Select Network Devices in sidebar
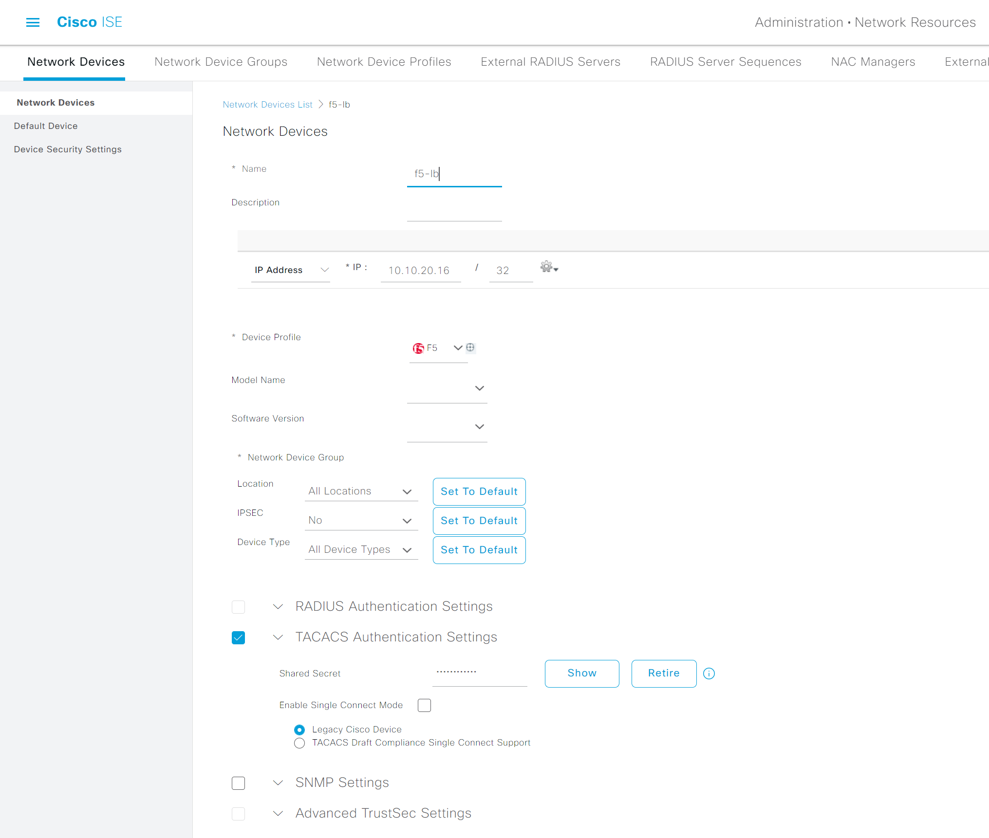Screen dimensions: 989x838 pyautogui.click(x=96, y=103)
